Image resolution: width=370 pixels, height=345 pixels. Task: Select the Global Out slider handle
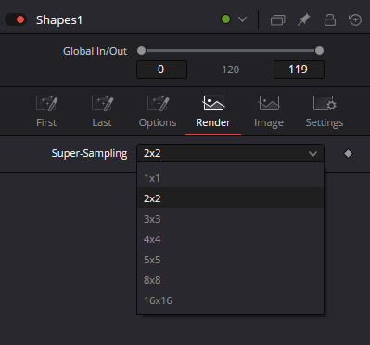[319, 50]
